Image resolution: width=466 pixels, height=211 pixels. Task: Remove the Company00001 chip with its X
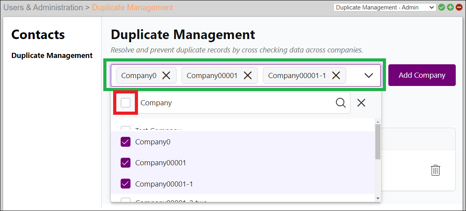click(x=248, y=75)
